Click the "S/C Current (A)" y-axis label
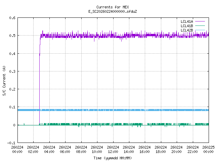215x161 pixels. [x=4, y=80]
